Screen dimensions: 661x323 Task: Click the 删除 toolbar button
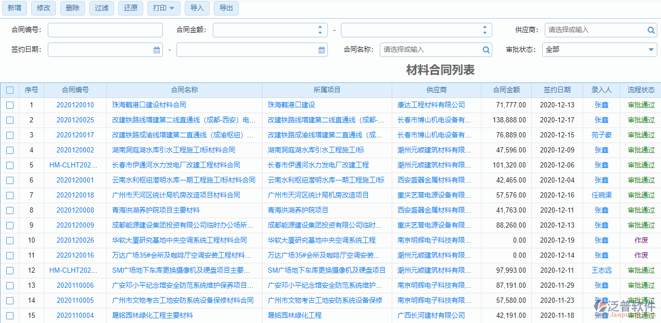73,8
